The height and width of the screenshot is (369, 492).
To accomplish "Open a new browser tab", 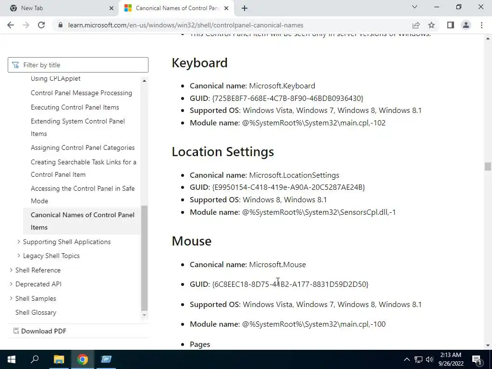I will pos(245,8).
